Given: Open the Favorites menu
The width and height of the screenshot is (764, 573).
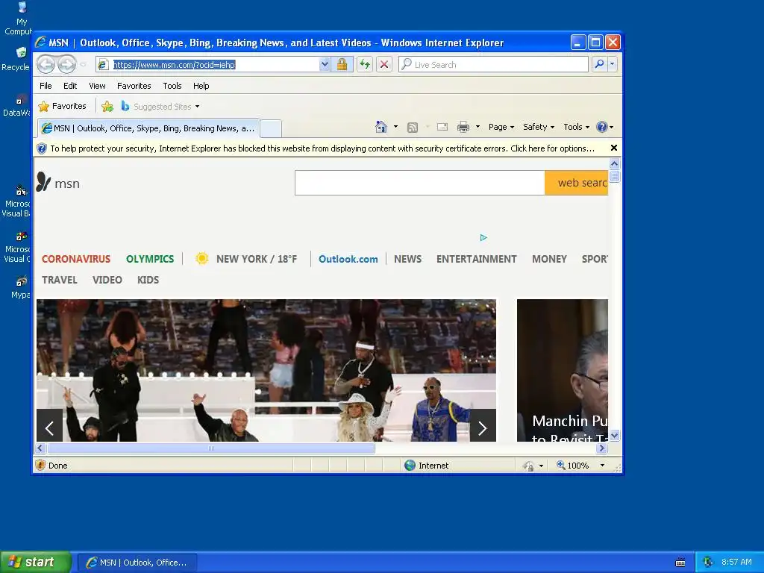Looking at the screenshot, I should [x=134, y=86].
